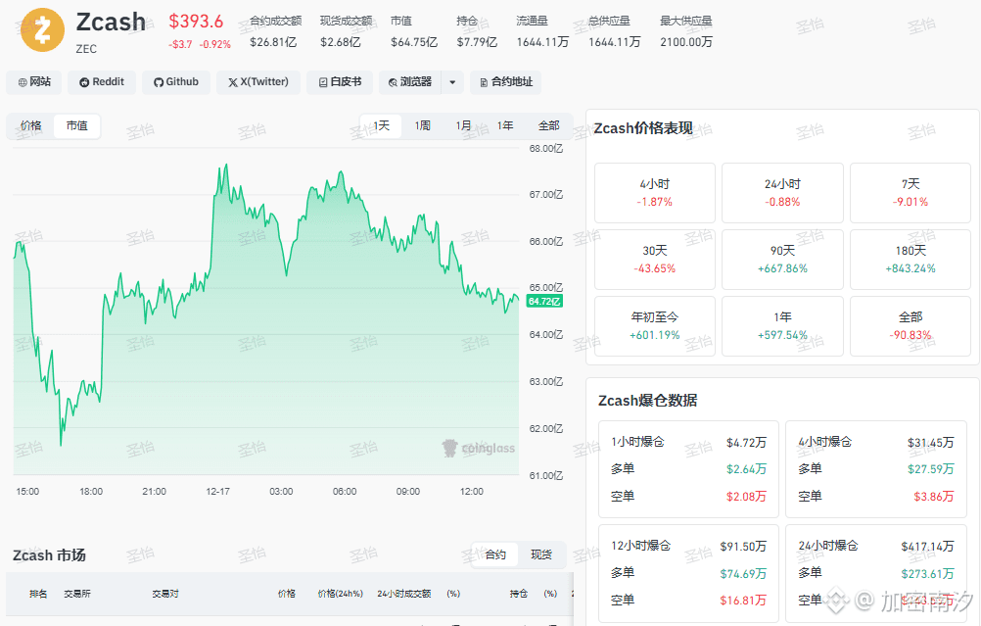Click the $393.6 price text
The width and height of the screenshot is (981, 626).
tap(196, 22)
